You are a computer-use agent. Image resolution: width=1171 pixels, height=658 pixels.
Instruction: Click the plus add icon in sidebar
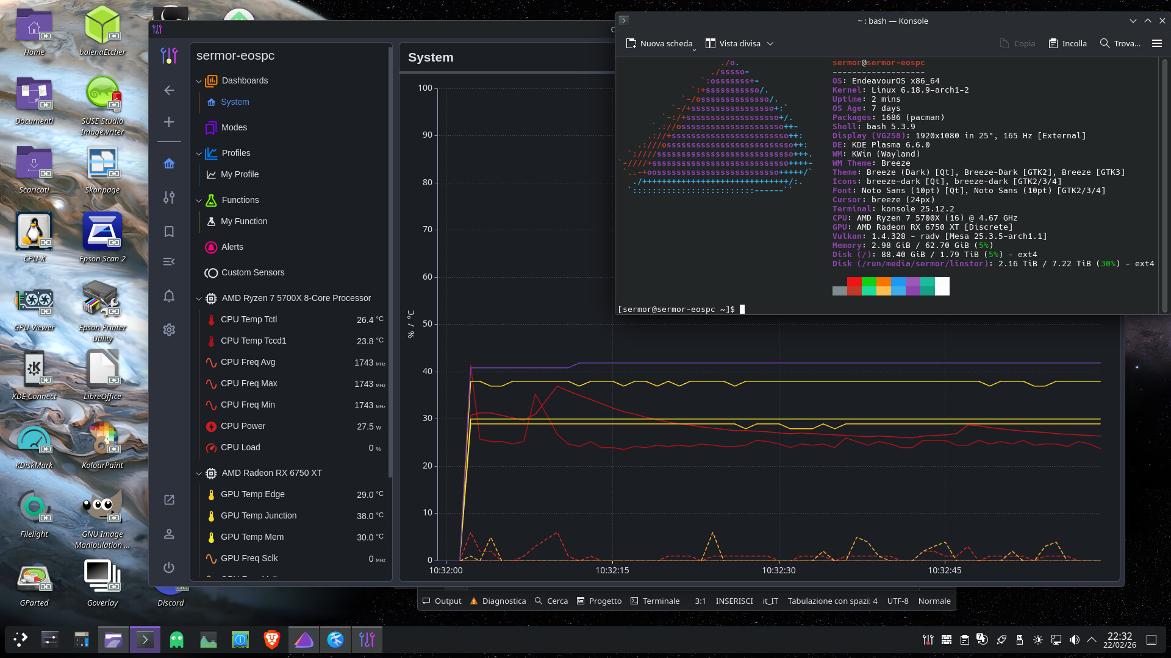point(169,122)
